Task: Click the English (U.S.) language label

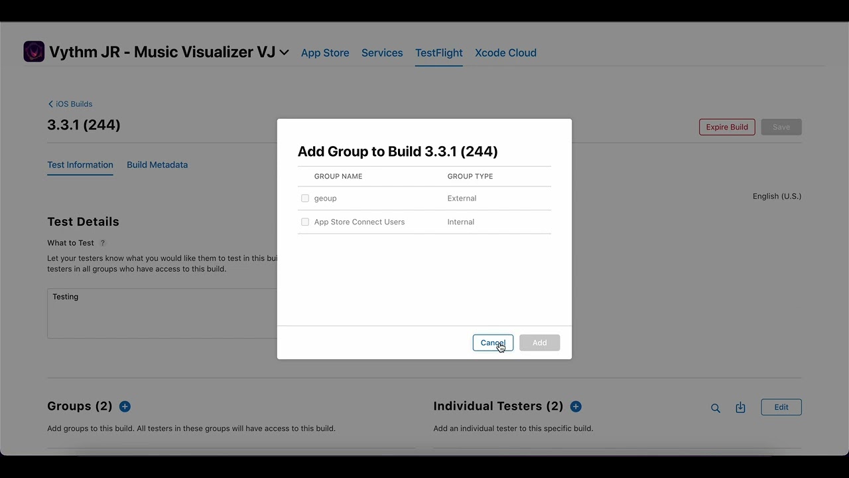Action: [x=777, y=196]
